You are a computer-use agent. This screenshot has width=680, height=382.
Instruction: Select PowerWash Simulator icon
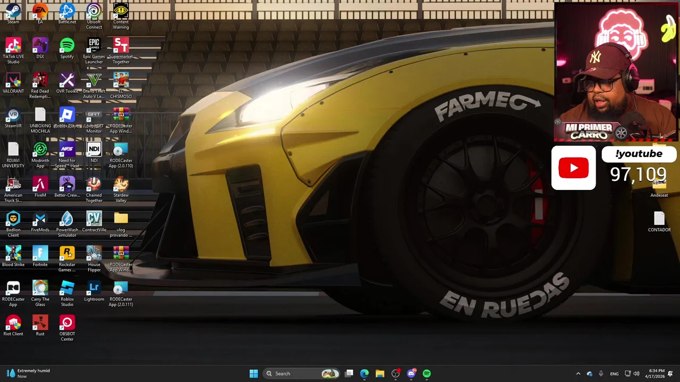coord(67,224)
